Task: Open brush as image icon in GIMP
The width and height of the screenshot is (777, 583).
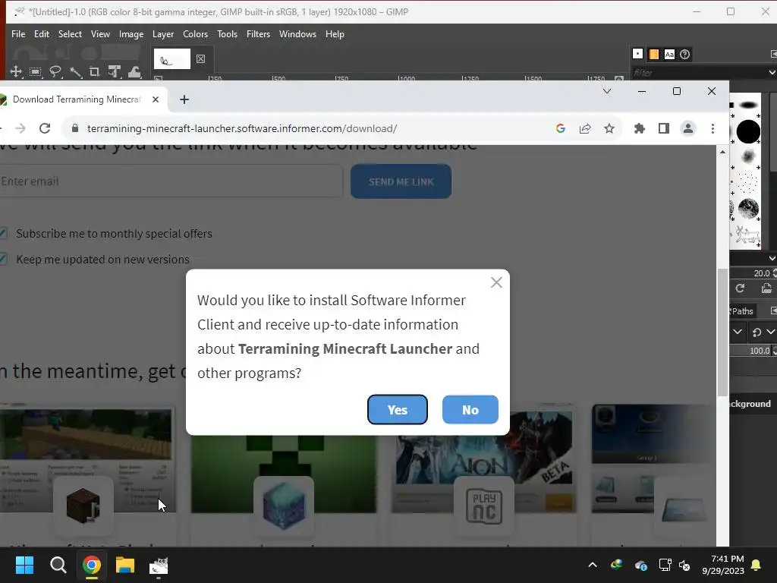Action: pyautogui.click(x=766, y=288)
